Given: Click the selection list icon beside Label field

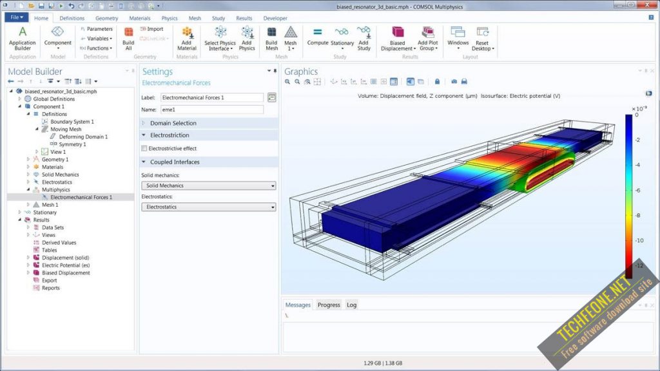Looking at the screenshot, I should (272, 98).
